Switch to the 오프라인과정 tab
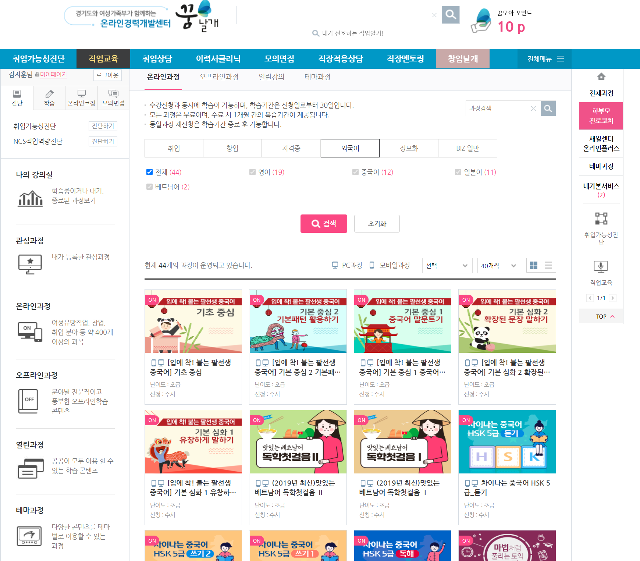 point(219,77)
